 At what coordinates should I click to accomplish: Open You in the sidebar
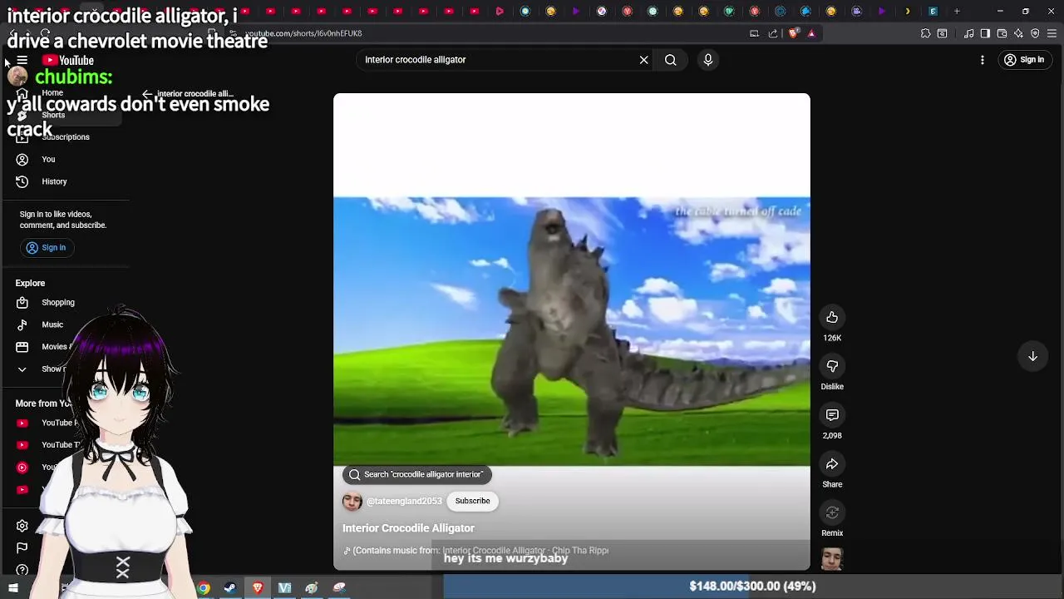pos(48,160)
